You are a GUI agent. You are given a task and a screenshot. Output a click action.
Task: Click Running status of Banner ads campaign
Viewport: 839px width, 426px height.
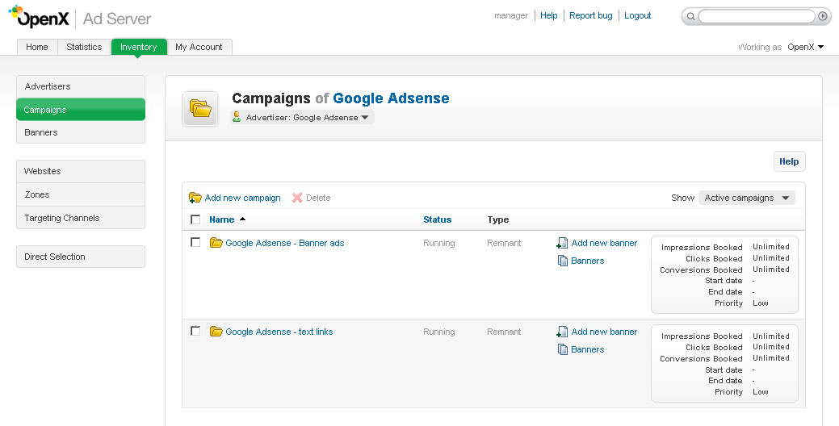[x=438, y=243]
